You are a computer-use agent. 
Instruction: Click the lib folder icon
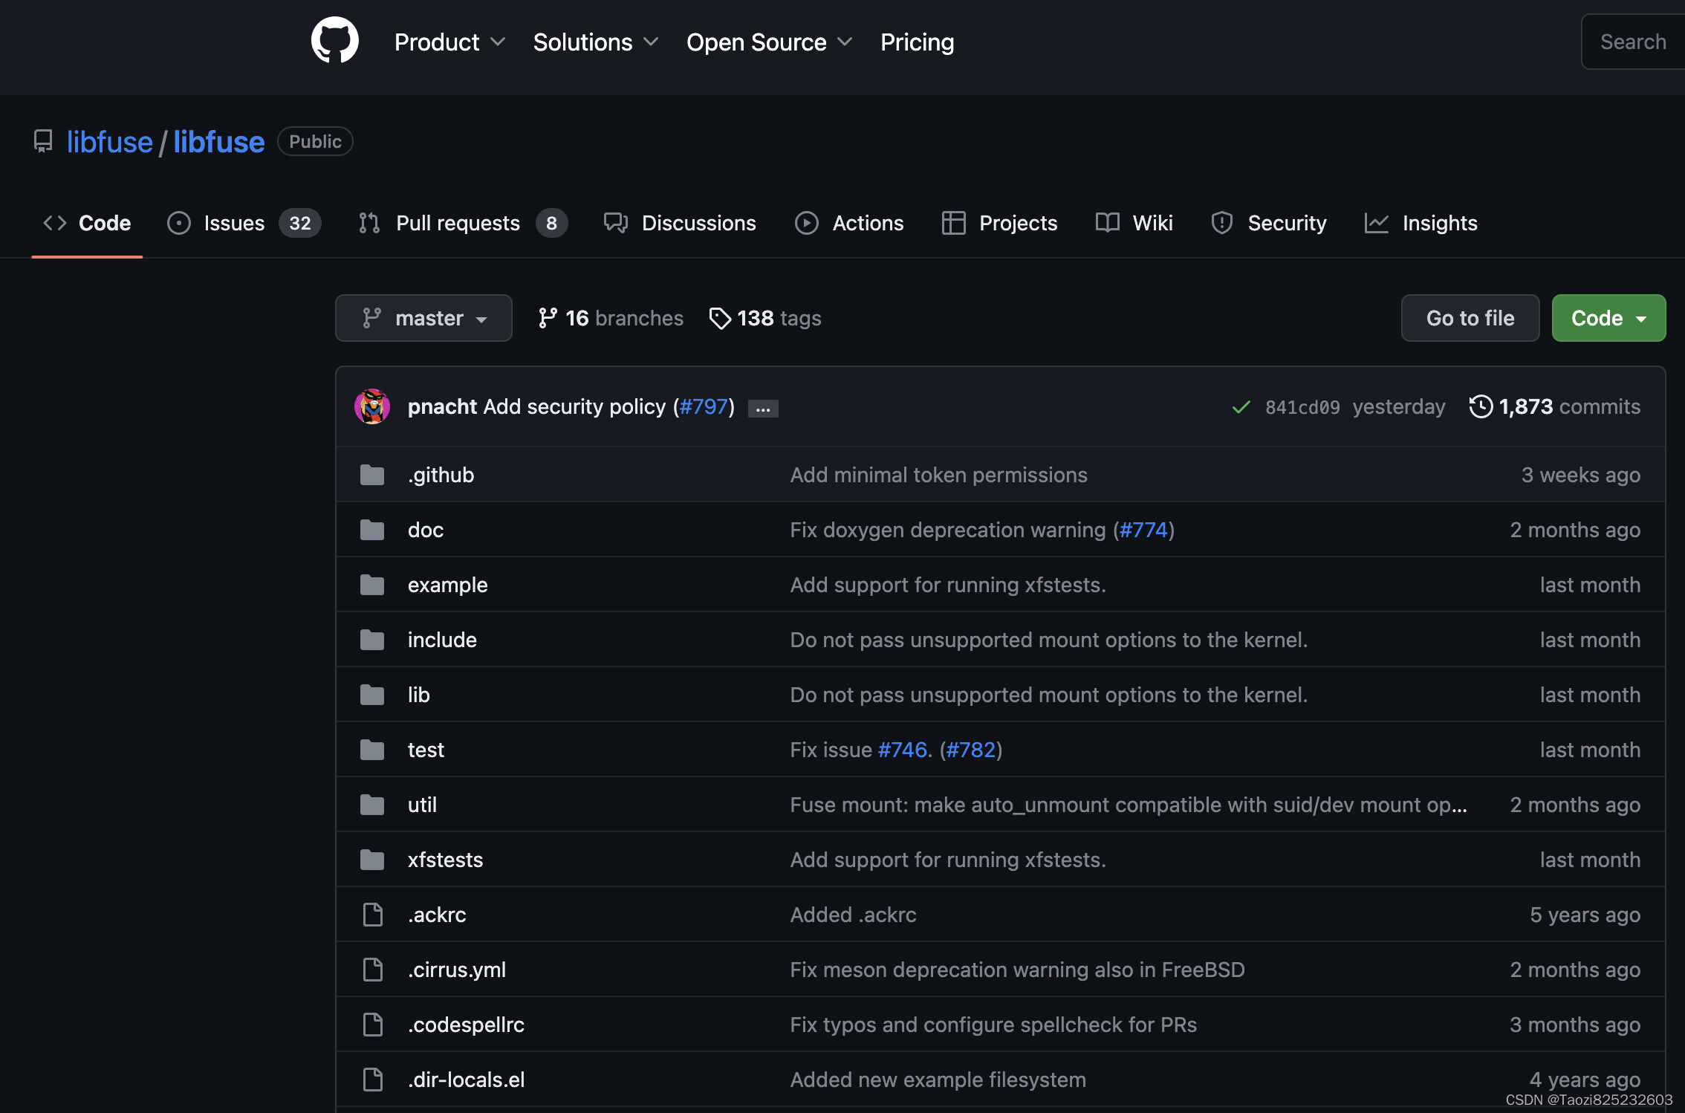tap(372, 695)
